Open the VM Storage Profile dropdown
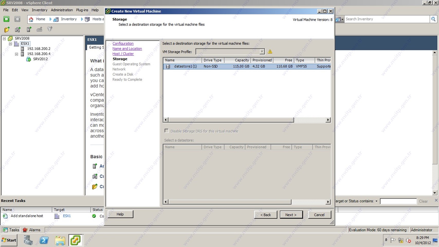Screen dimensions: 439x247 point(262,51)
